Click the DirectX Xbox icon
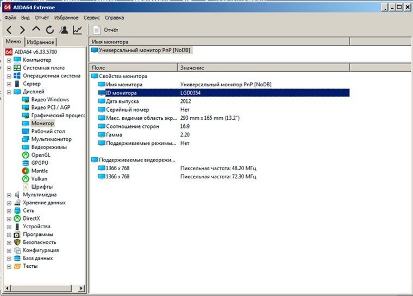The image size is (413, 296). pyautogui.click(x=17, y=218)
